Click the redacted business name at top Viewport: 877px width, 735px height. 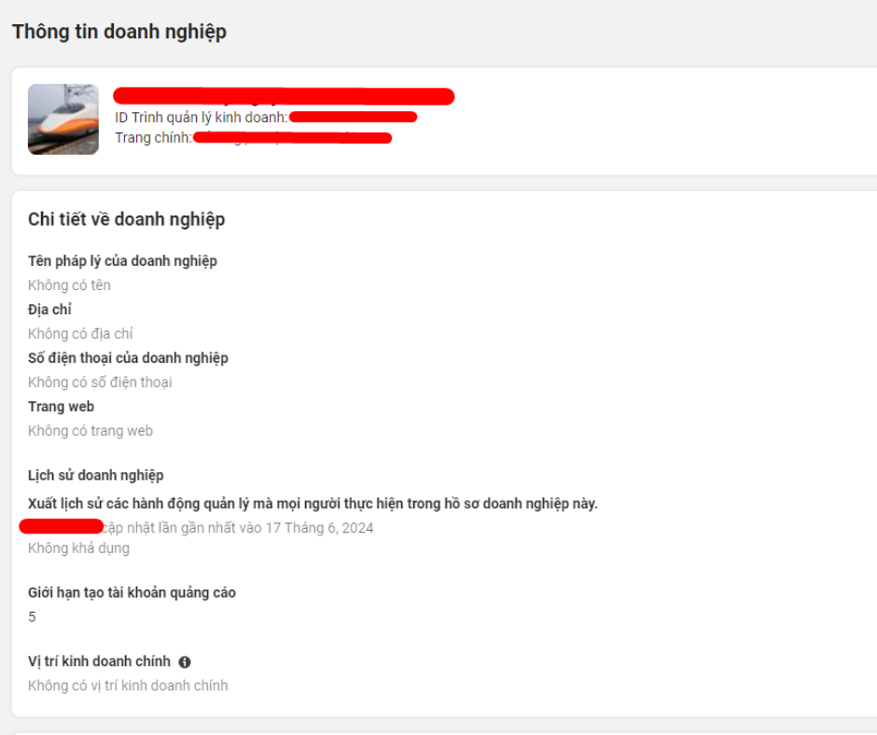pyautogui.click(x=284, y=96)
